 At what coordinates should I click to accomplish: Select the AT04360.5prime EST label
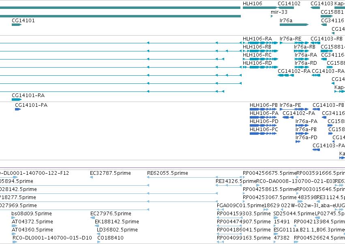[32, 230]
